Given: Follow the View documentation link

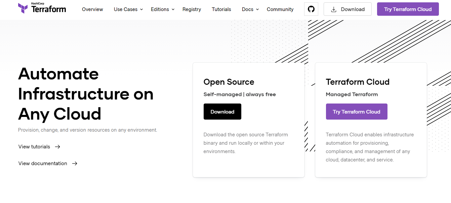Looking at the screenshot, I should (x=48, y=163).
